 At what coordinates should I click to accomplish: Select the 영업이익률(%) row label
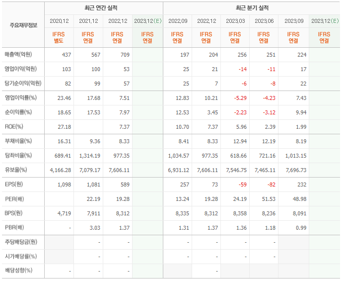point(21,97)
